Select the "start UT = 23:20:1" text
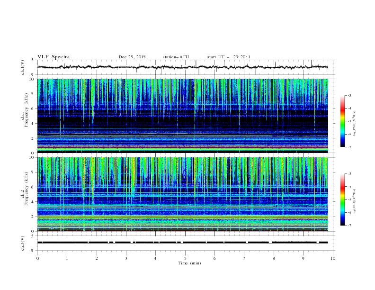The image size is (375, 290). click(229, 57)
